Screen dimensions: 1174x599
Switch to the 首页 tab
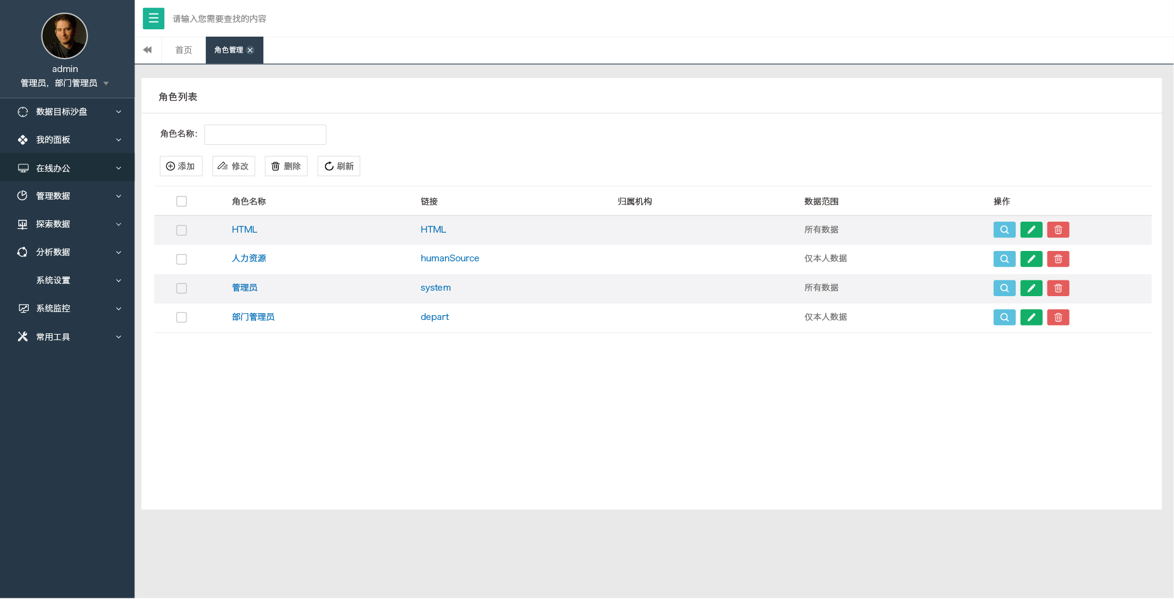click(183, 50)
